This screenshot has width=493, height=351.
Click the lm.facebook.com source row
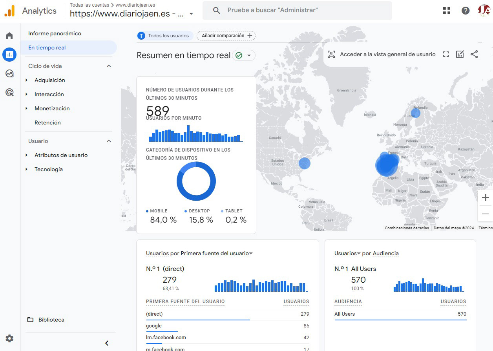tap(228, 338)
